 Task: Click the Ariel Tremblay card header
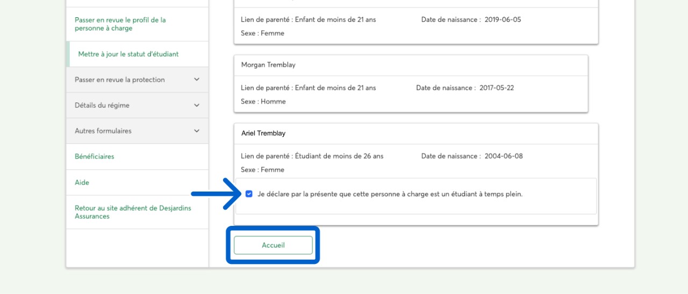[263, 133]
